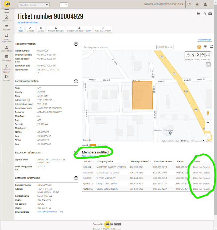Image resolution: width=217 pixels, height=230 pixels.
Task: Sort the table by District column
Action: coord(89,161)
